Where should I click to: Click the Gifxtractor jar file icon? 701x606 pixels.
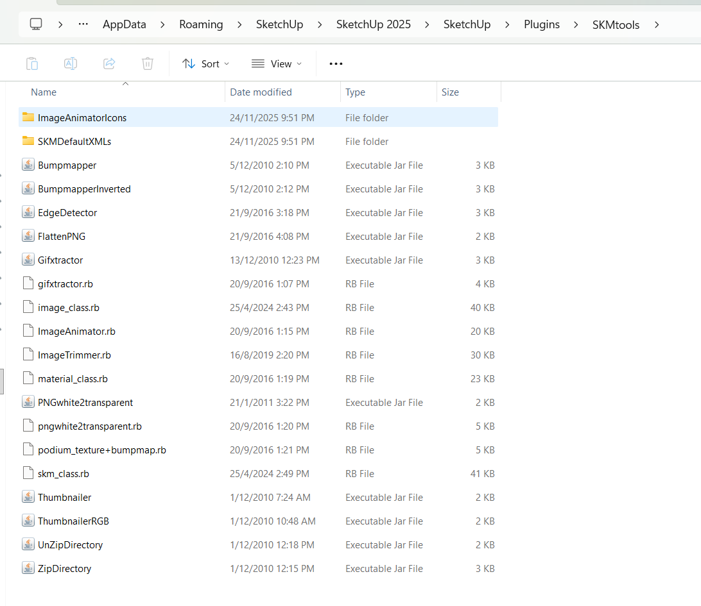tap(28, 260)
